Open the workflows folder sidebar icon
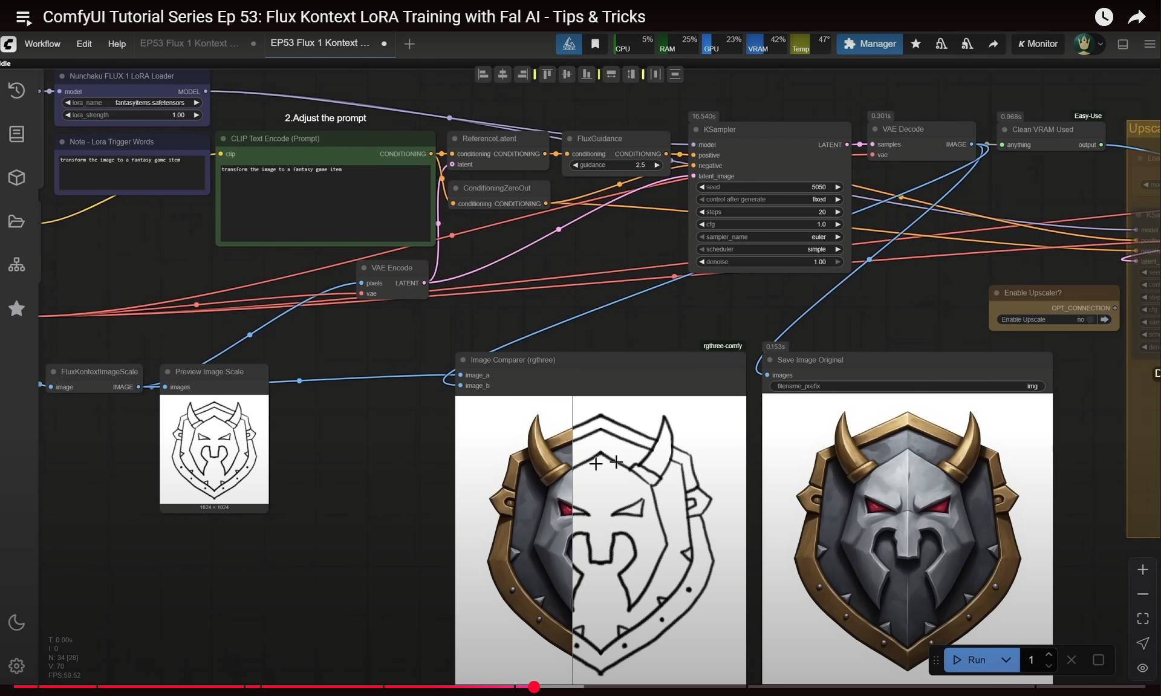The height and width of the screenshot is (696, 1161). tap(16, 221)
